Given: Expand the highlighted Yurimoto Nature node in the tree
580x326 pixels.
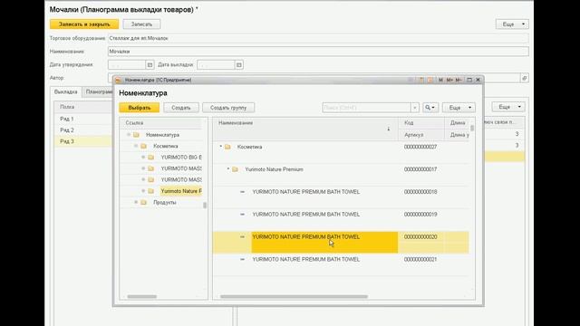Looking at the screenshot, I should pyautogui.click(x=143, y=191).
